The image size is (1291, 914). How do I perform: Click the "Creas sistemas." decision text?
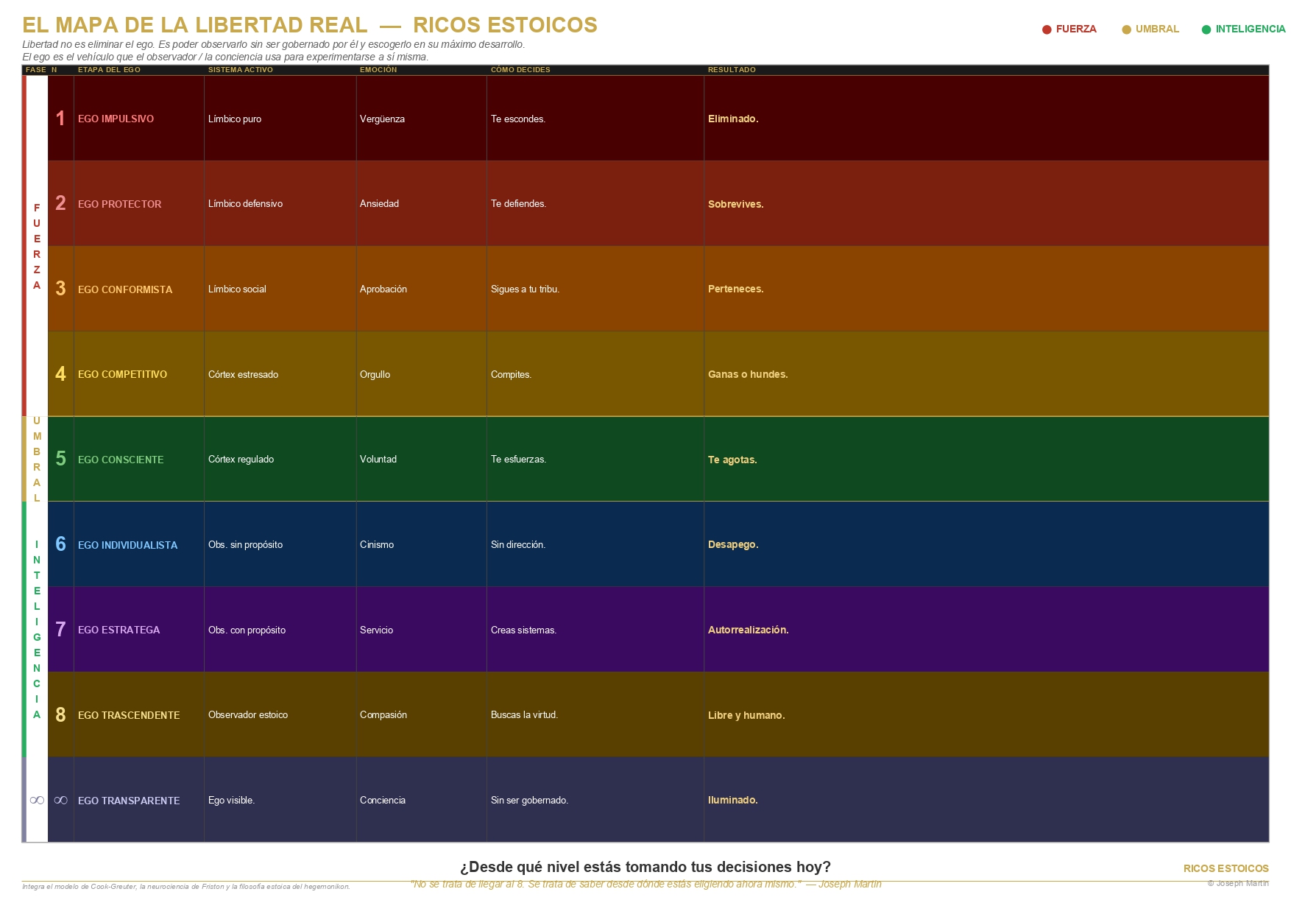pos(523,630)
